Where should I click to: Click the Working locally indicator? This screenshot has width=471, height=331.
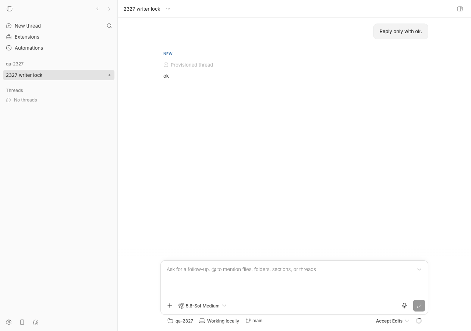[219, 321]
